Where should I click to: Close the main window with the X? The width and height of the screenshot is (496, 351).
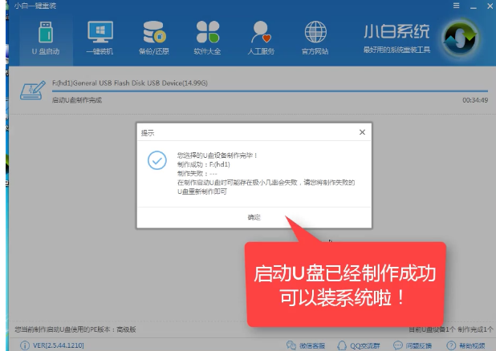pos(490,6)
